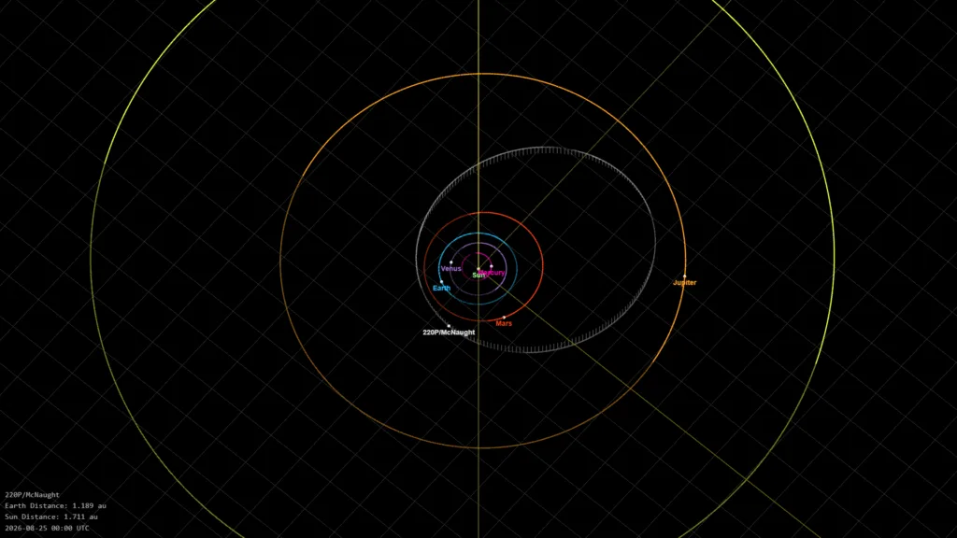Click the Sun Distance 1.711 au readout
The width and height of the screenshot is (957, 538).
tap(51, 517)
